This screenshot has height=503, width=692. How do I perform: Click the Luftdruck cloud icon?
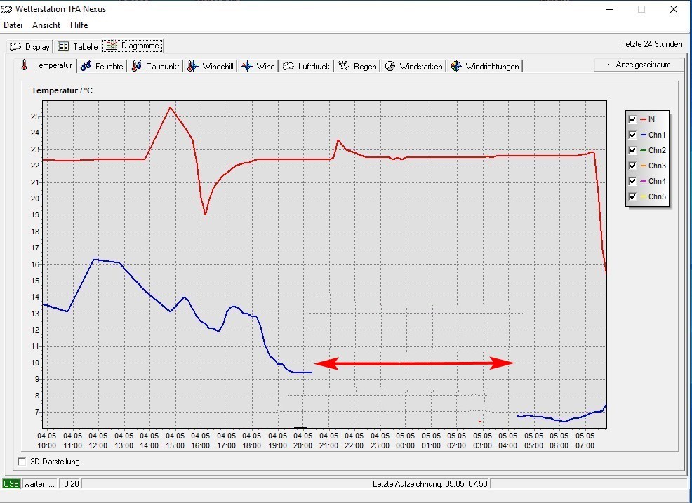click(x=288, y=67)
